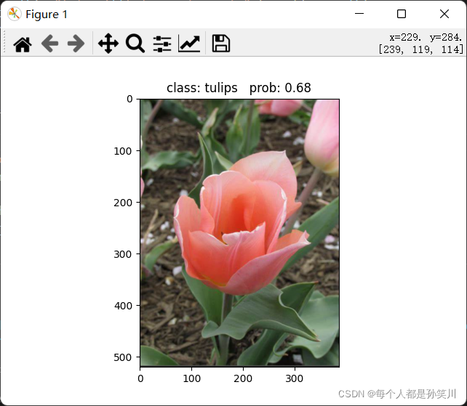Open Edit axis and curve parameters icon
The image size is (467, 406).
pyautogui.click(x=189, y=44)
